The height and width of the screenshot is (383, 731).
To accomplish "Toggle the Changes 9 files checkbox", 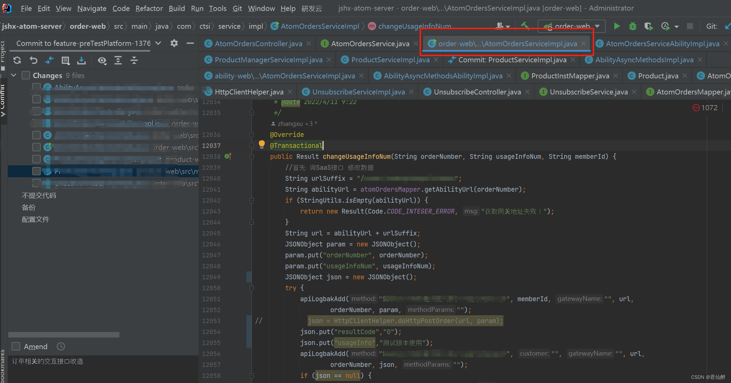I will [x=26, y=75].
